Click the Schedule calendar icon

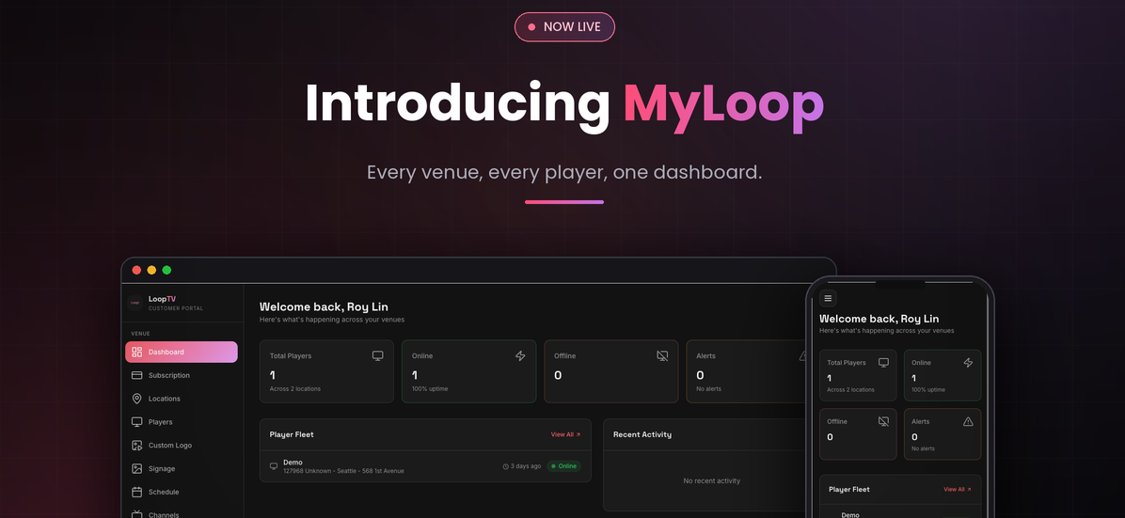tap(137, 493)
